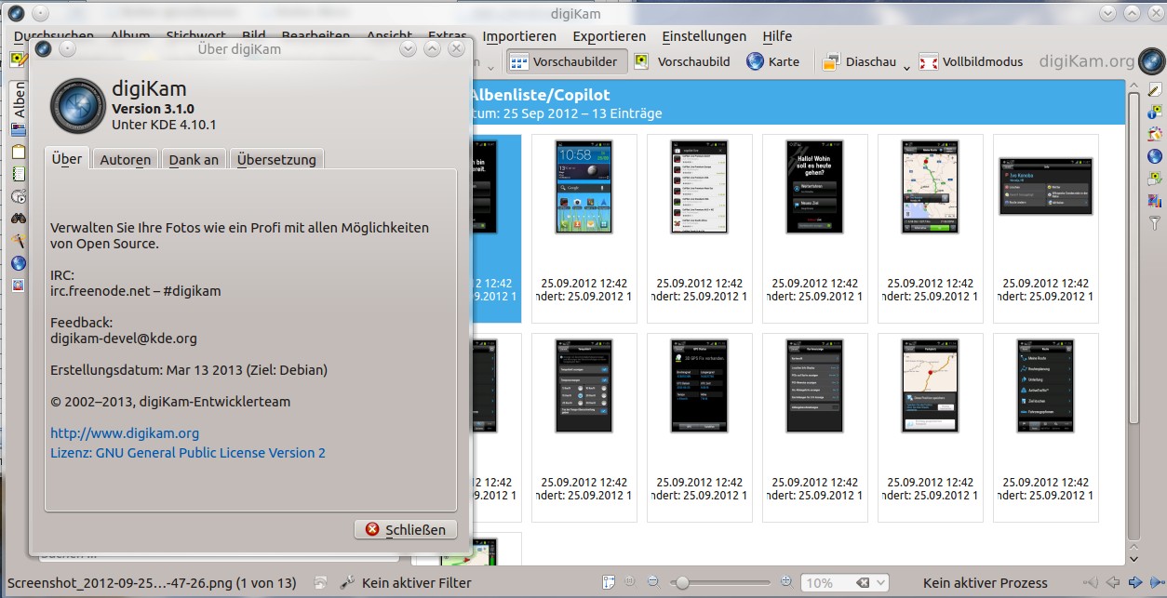Switch to the Autoren tab
Screen dimensions: 1167x598
click(126, 159)
